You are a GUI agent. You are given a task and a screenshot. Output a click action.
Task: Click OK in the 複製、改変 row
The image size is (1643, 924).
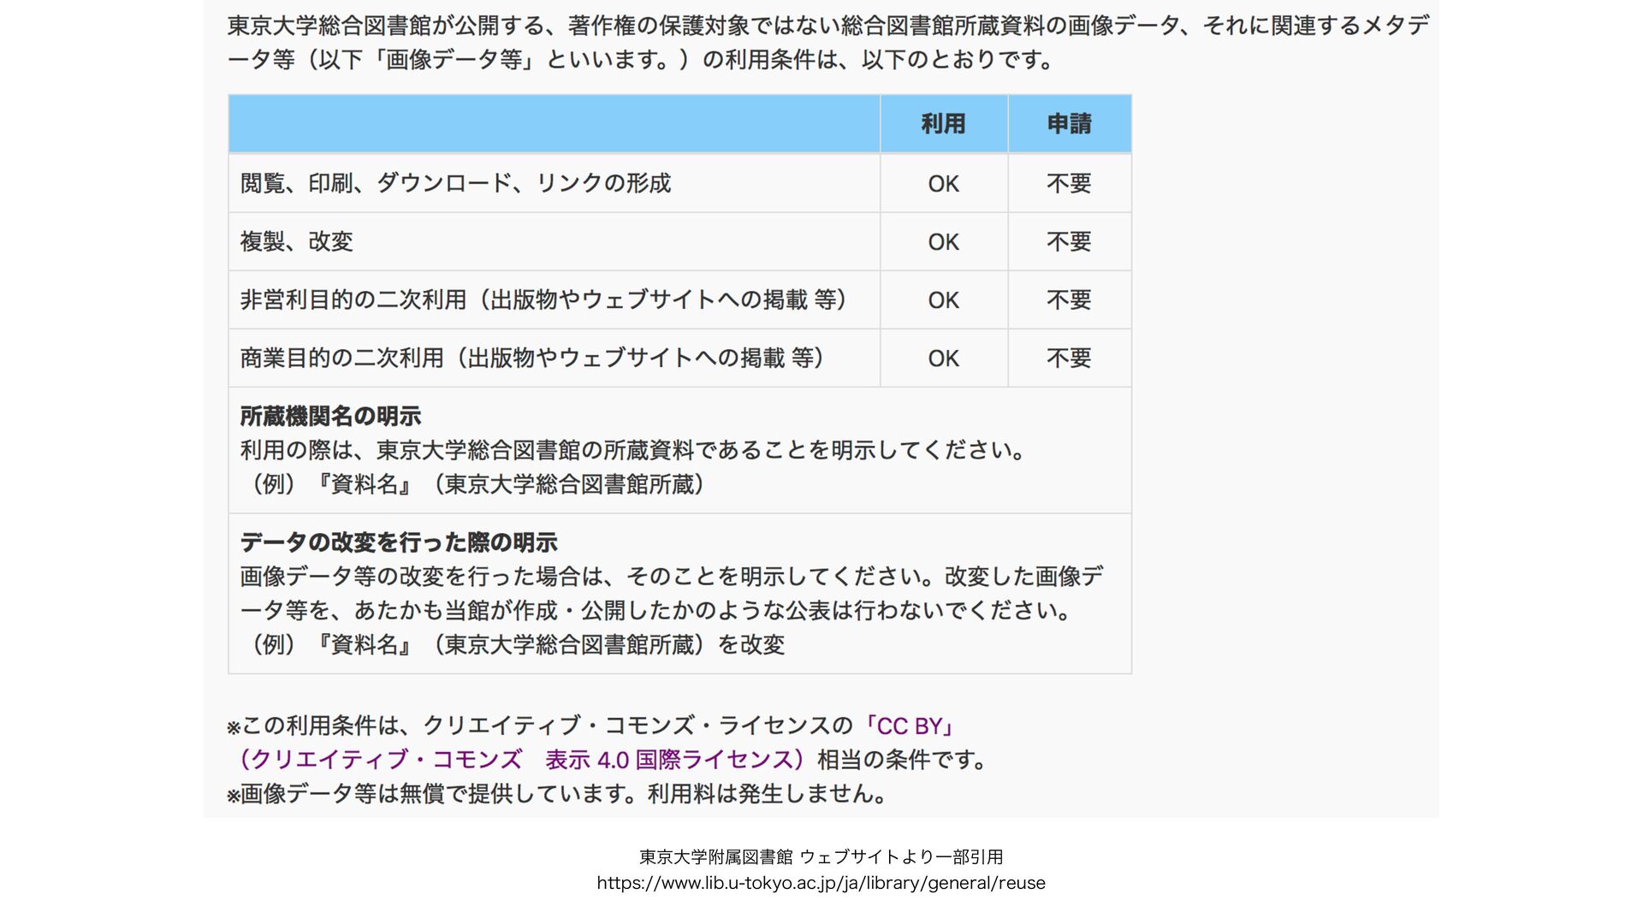pos(943,242)
